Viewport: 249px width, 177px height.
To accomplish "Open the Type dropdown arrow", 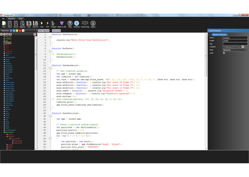I will (x=246, y=50).
